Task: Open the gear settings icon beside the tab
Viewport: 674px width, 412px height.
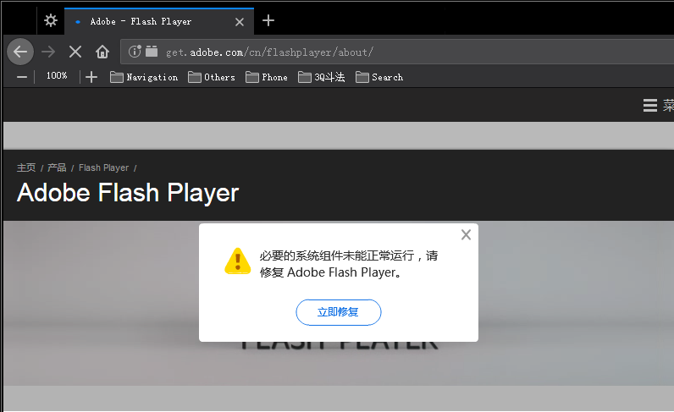Action: point(51,20)
